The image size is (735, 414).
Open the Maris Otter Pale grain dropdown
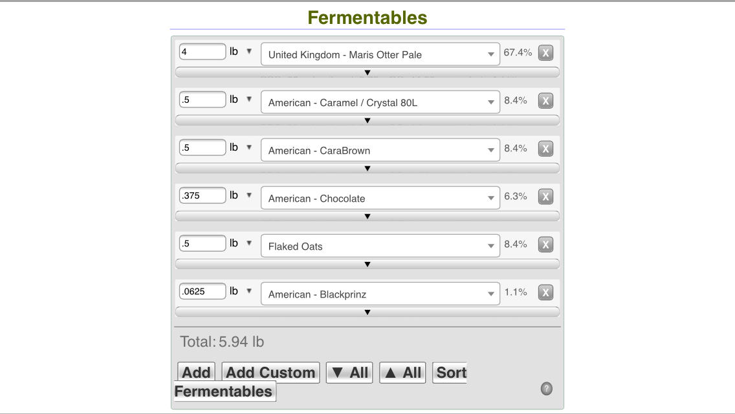(380, 54)
